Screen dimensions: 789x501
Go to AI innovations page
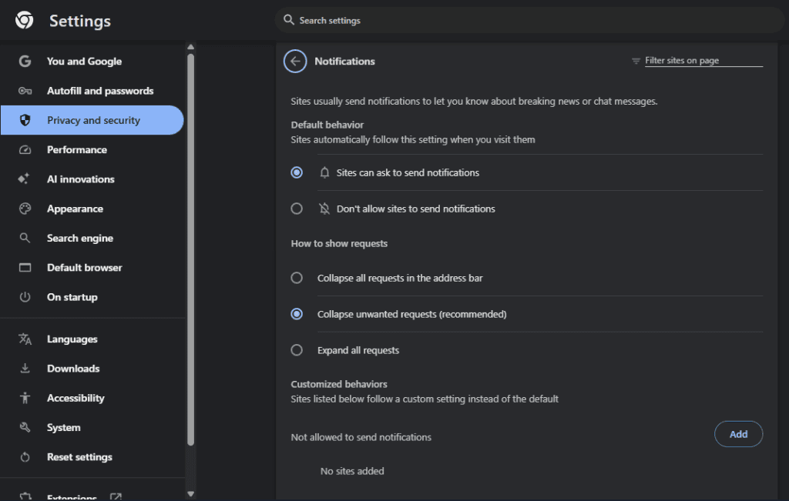coord(92,179)
